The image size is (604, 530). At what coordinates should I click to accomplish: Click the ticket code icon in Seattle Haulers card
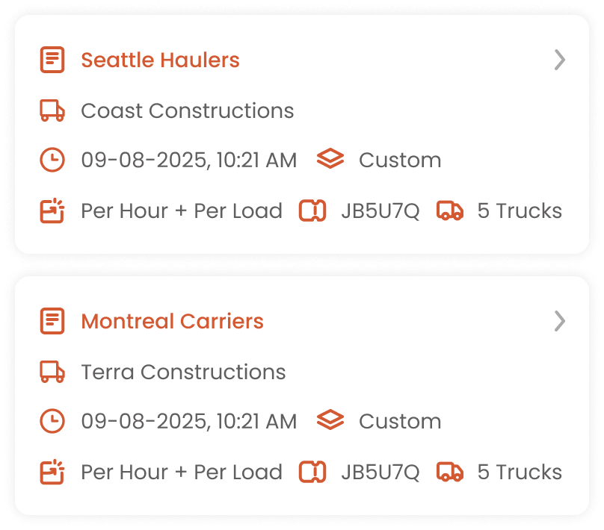pos(312,211)
